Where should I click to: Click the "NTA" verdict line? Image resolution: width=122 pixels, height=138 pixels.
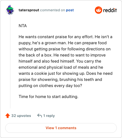click(23, 26)
